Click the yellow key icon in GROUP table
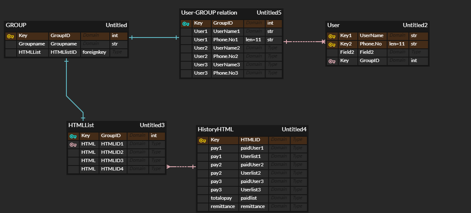 (x=10, y=36)
